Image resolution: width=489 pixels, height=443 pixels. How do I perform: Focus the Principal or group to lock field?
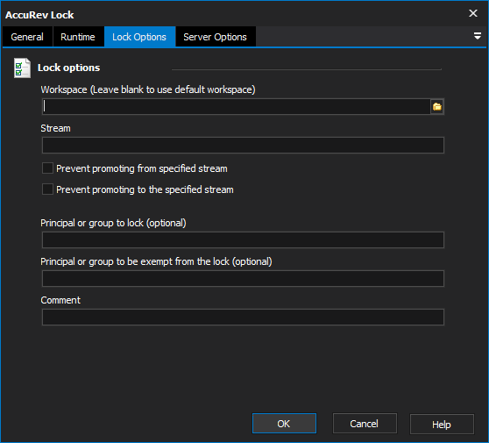[x=243, y=239]
